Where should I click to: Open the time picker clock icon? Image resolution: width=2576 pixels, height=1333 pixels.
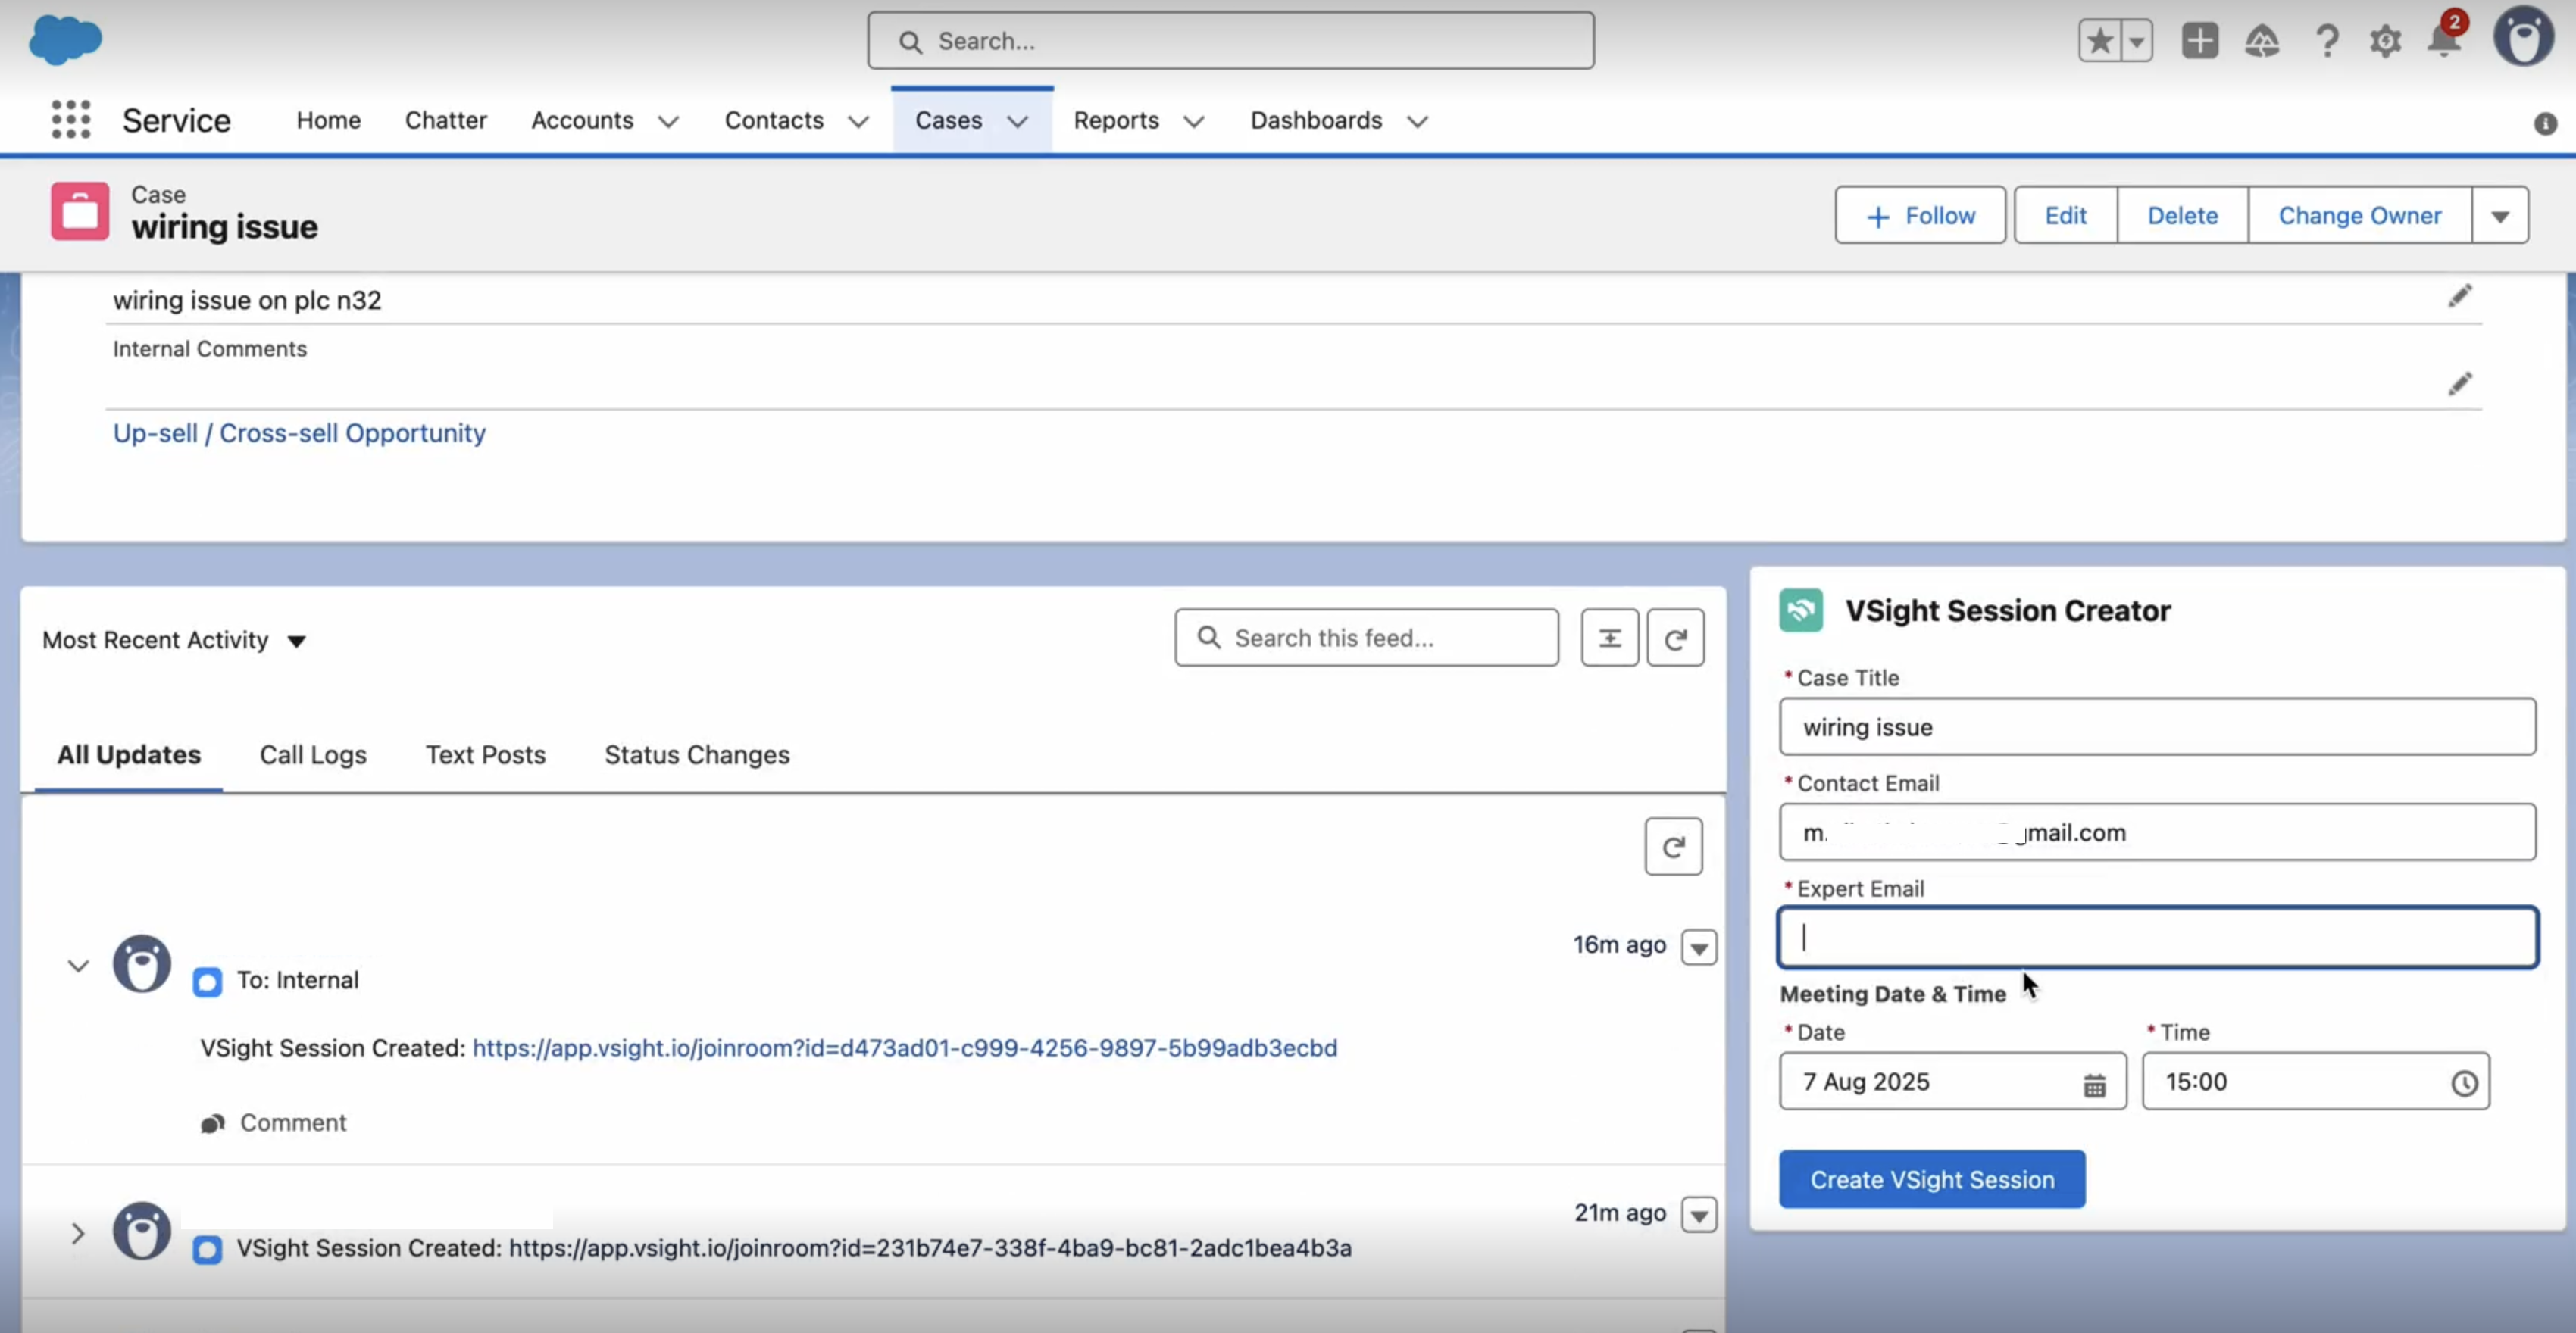[x=2463, y=1083]
